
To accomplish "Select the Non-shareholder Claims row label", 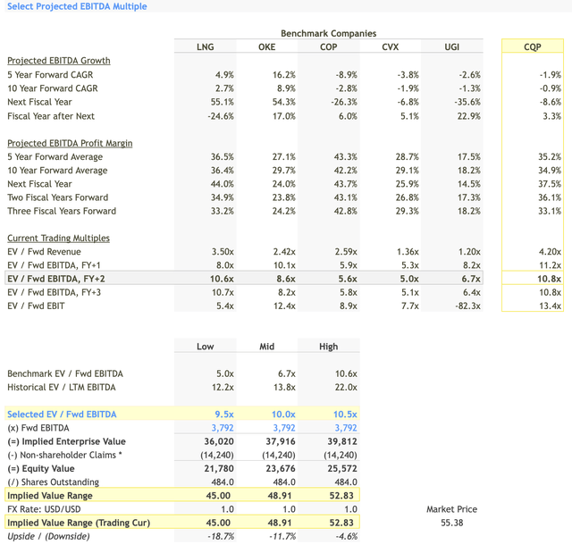I will pyautogui.click(x=63, y=455).
